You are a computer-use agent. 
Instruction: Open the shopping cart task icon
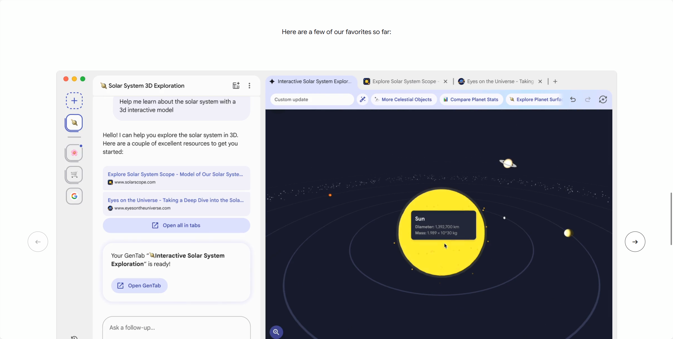(74, 174)
